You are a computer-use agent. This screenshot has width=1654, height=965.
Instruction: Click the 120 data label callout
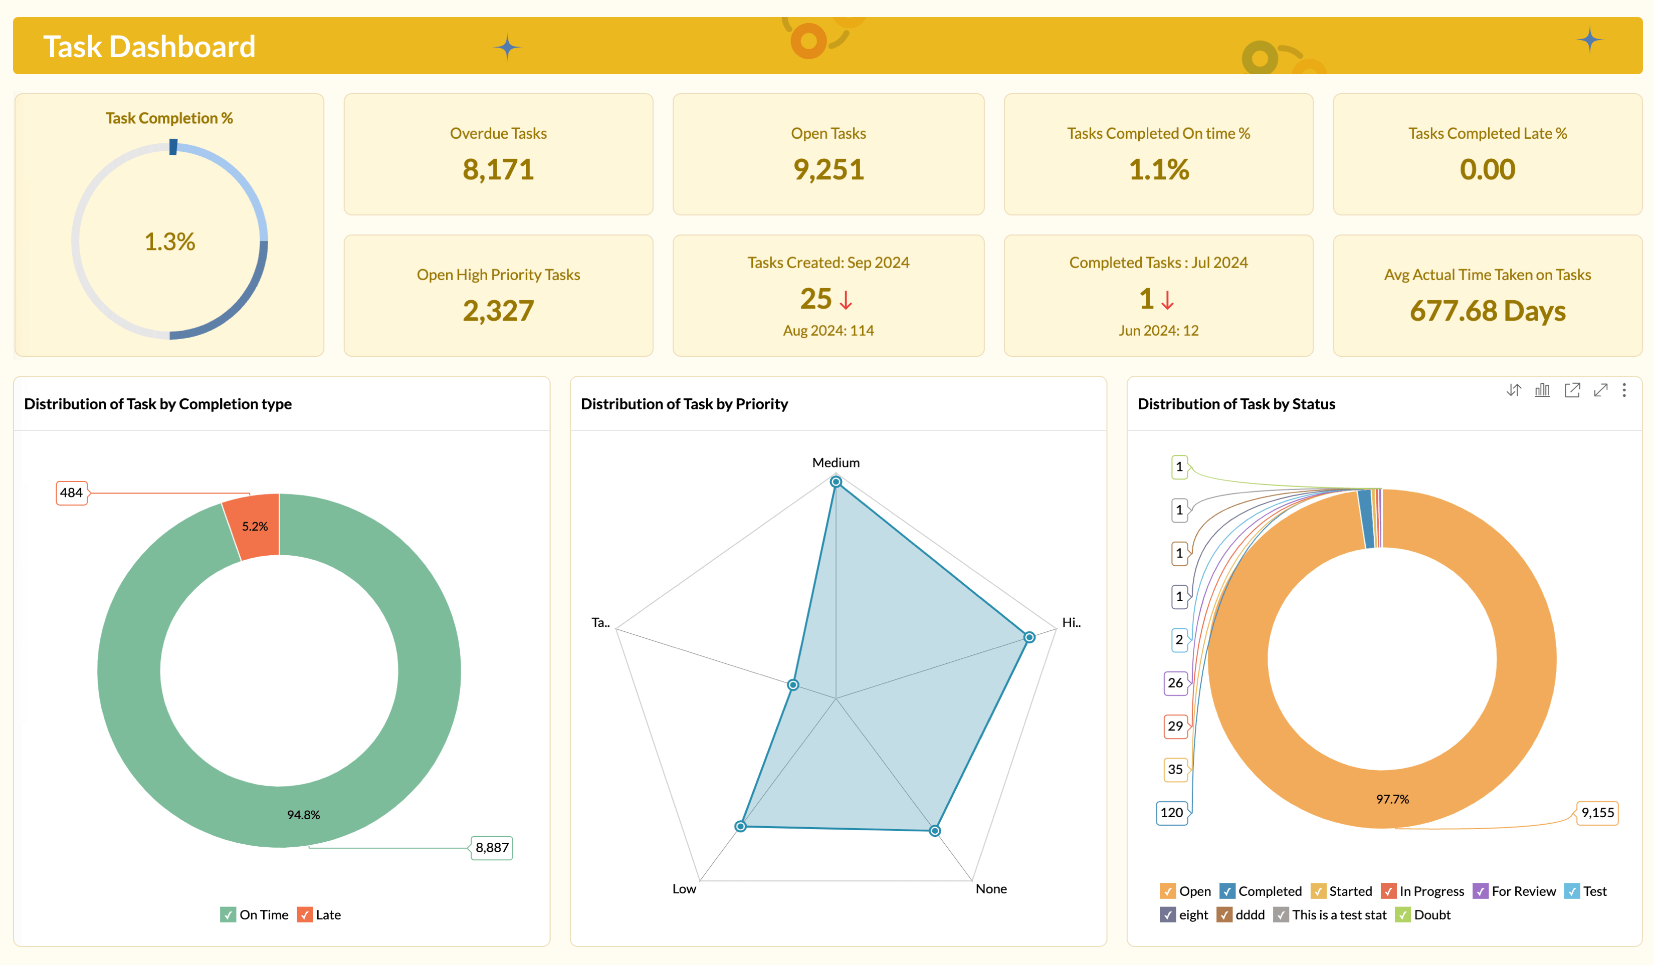pyautogui.click(x=1172, y=813)
